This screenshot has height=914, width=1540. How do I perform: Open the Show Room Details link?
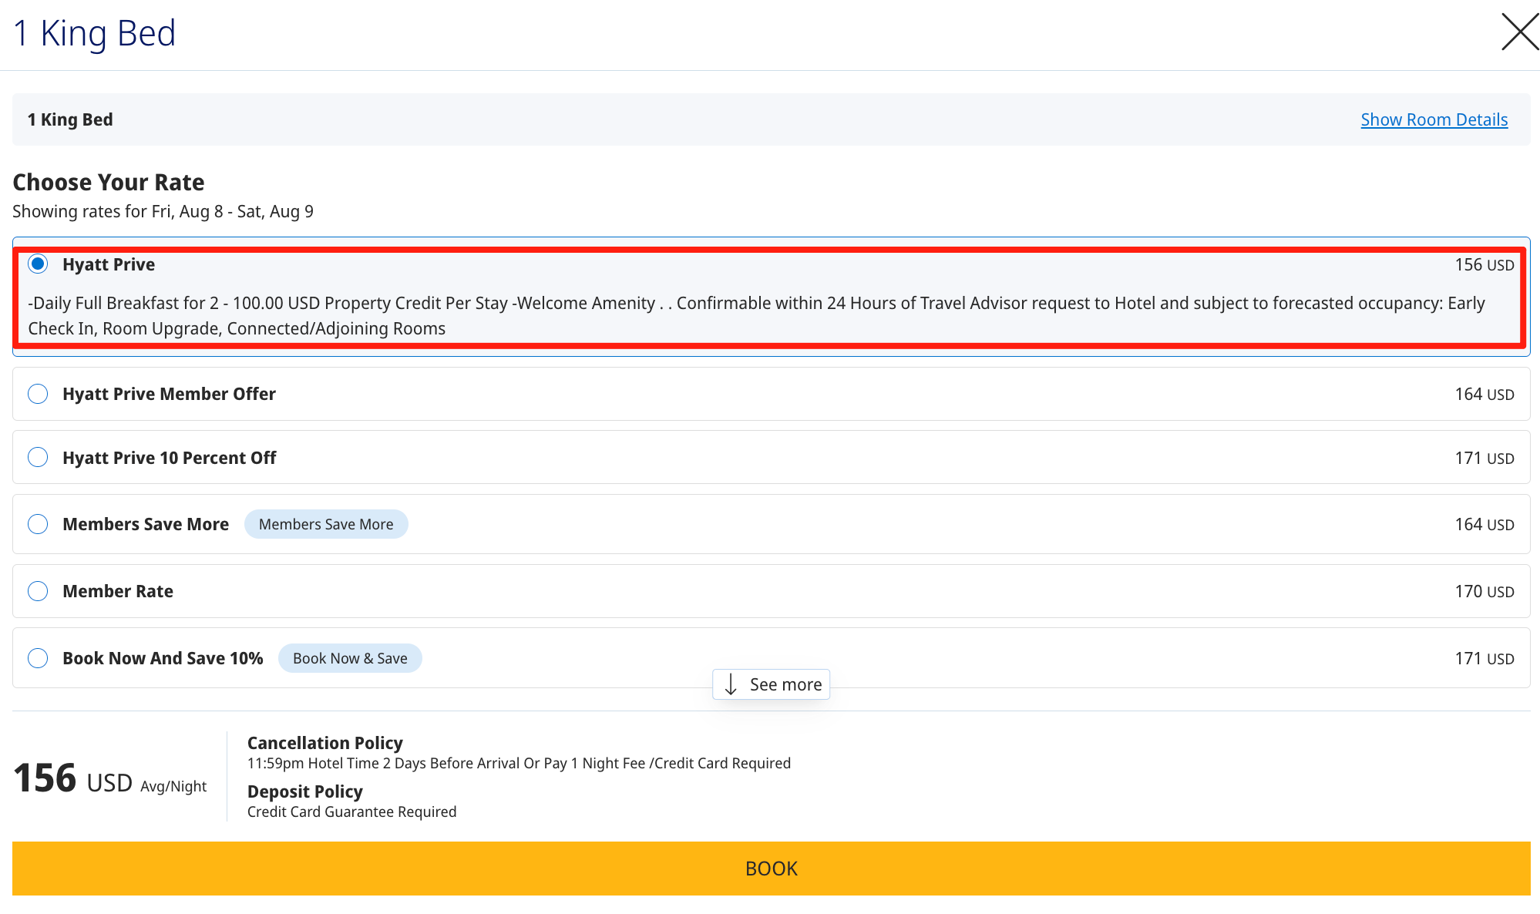(1434, 119)
